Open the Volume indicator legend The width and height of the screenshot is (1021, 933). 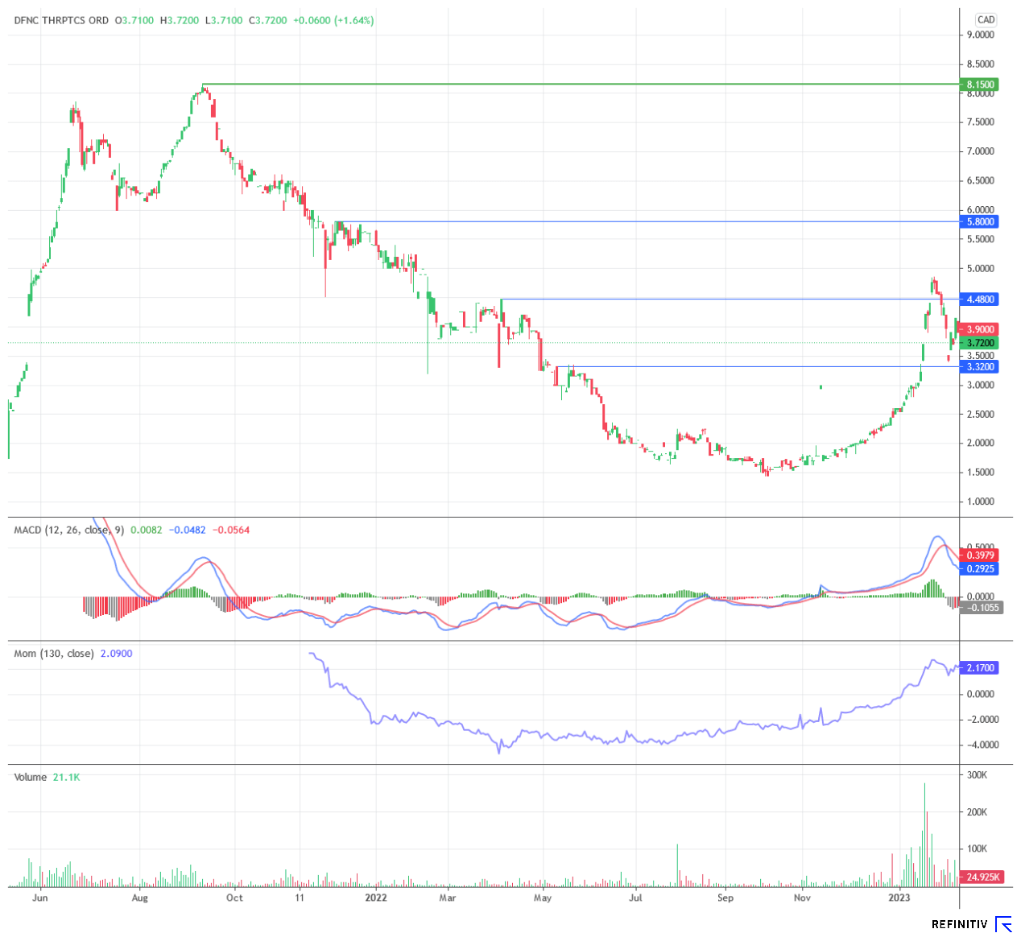tap(31, 778)
